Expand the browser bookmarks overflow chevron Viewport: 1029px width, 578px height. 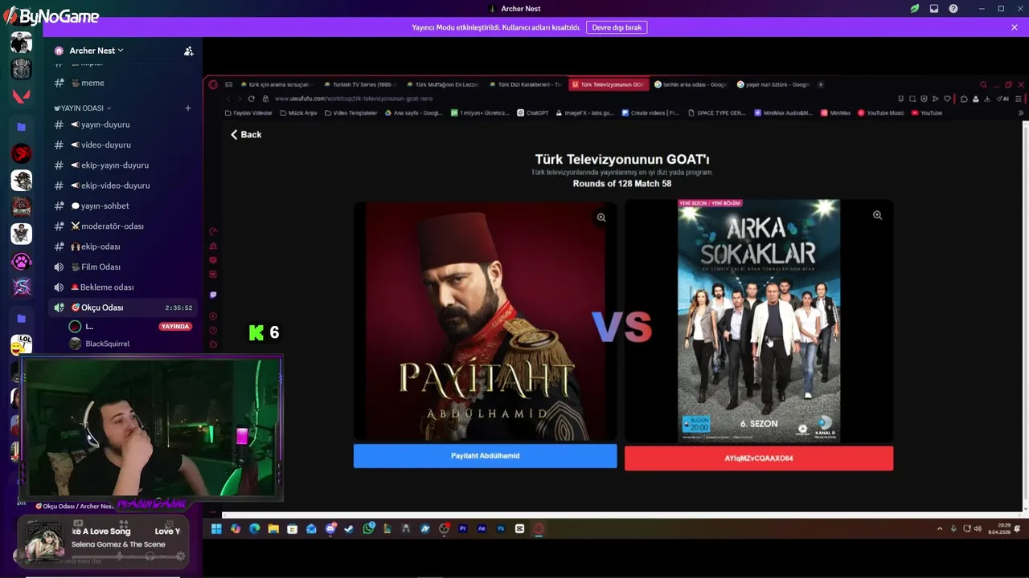(1021, 113)
